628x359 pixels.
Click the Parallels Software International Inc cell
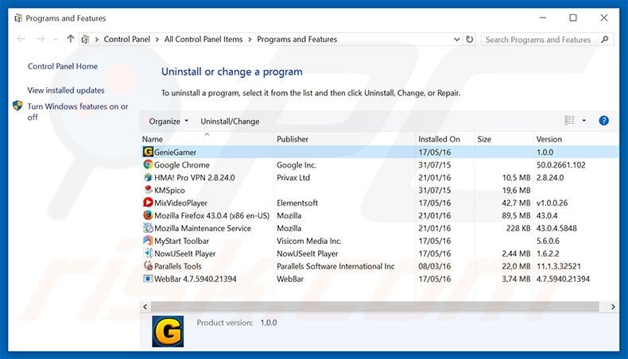[335, 266]
